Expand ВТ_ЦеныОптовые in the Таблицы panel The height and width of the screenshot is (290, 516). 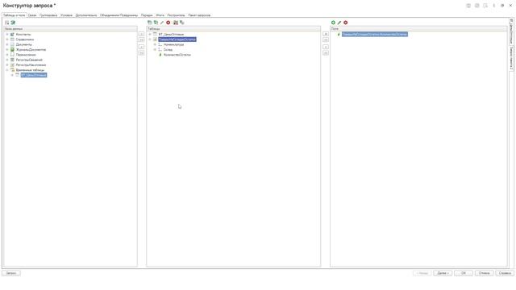(150, 34)
